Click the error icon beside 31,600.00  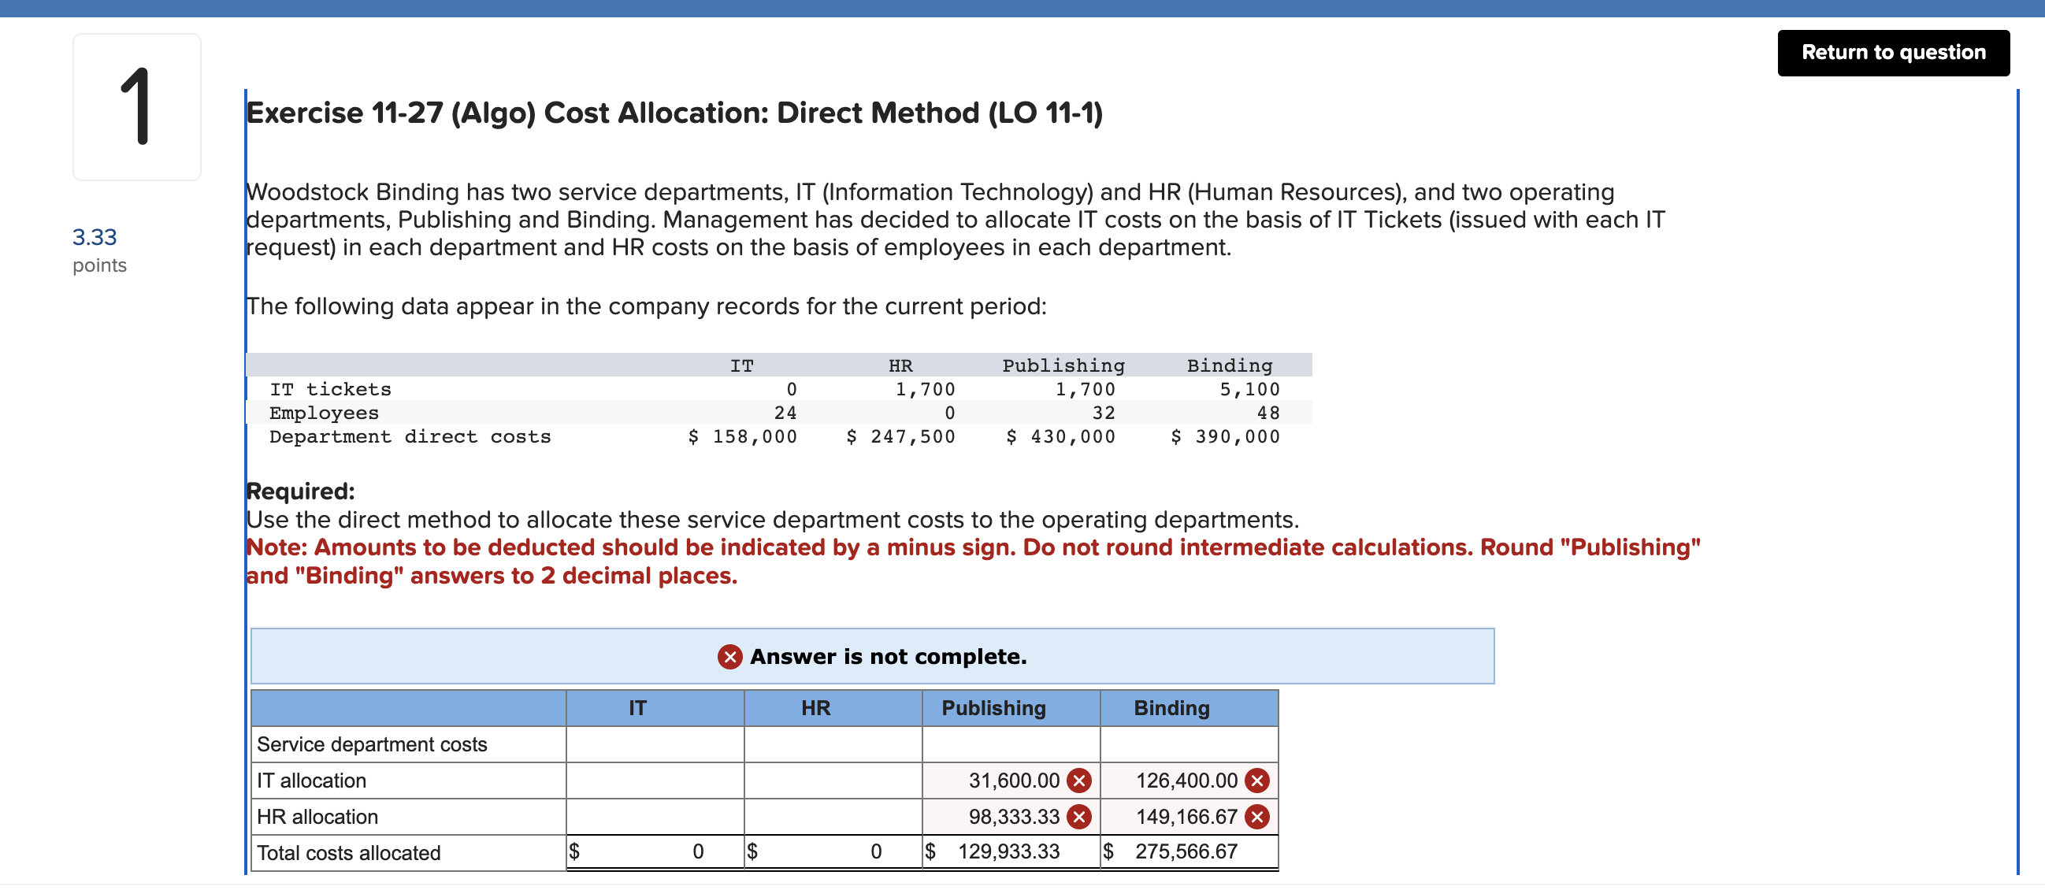[x=1078, y=781]
